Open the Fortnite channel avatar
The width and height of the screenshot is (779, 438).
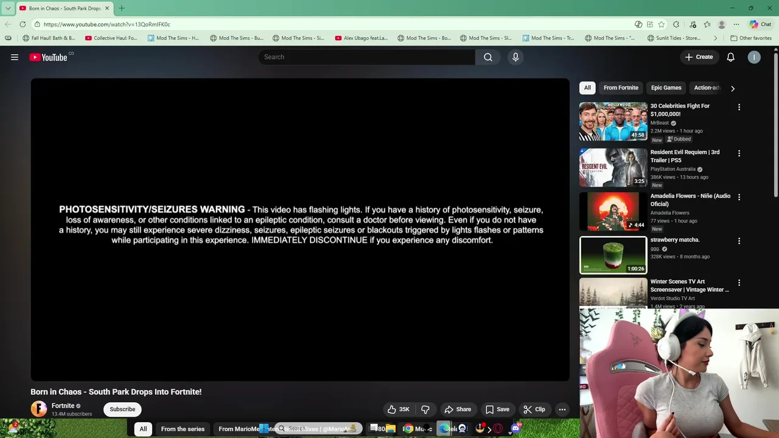click(39, 409)
